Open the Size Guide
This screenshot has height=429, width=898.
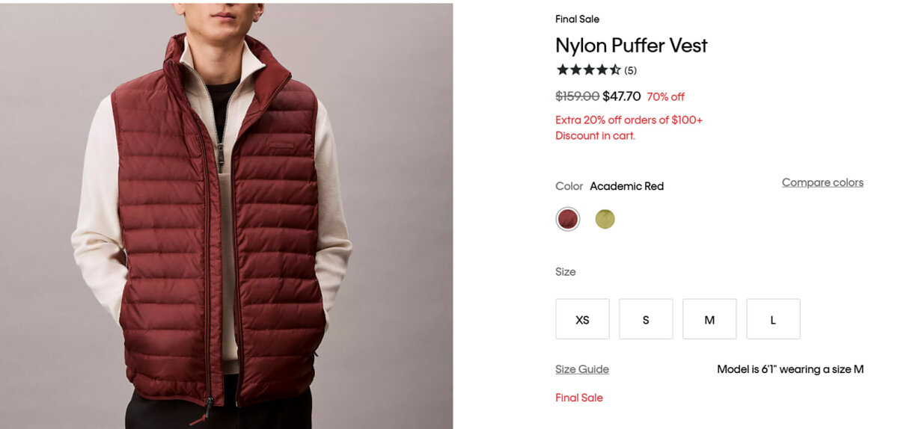coord(581,369)
